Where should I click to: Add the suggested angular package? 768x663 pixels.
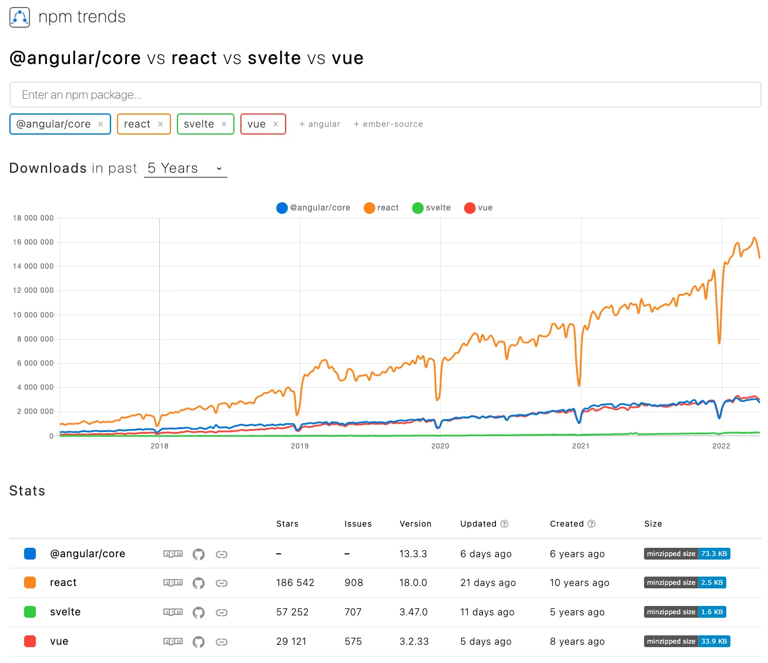click(x=320, y=124)
